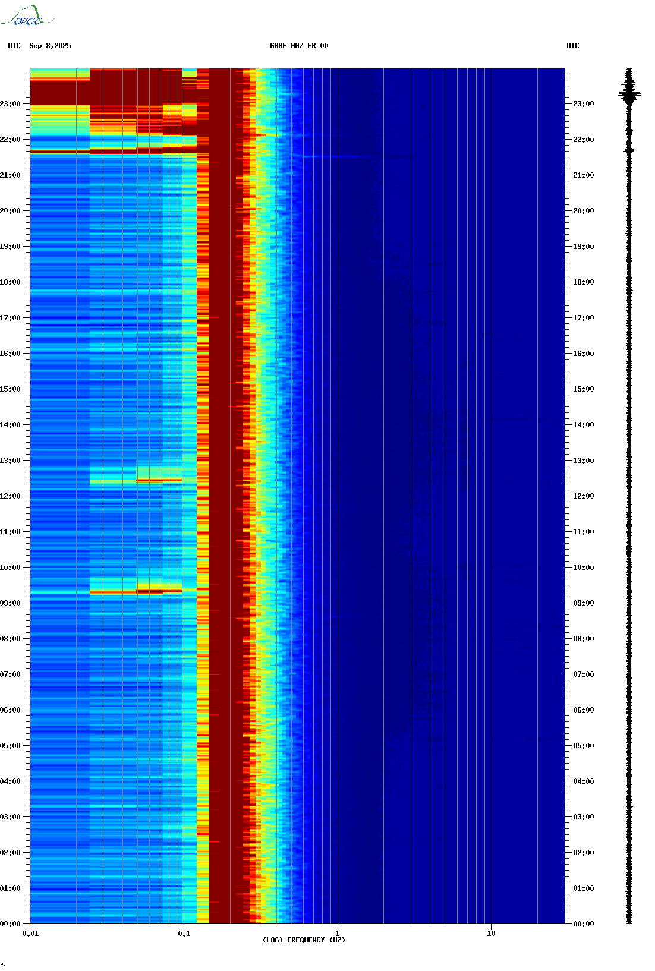Click the 02:00 label on left time axis
Viewport: 655px width, 971px height.
click(10, 853)
